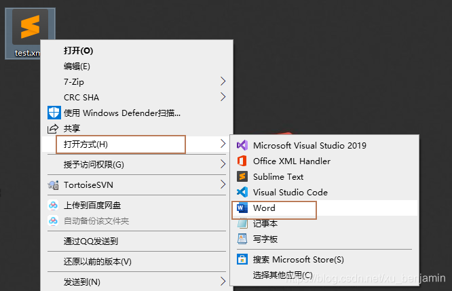Expand the 发送到(N) submenu arrow
This screenshot has height=291, width=452.
(x=223, y=282)
